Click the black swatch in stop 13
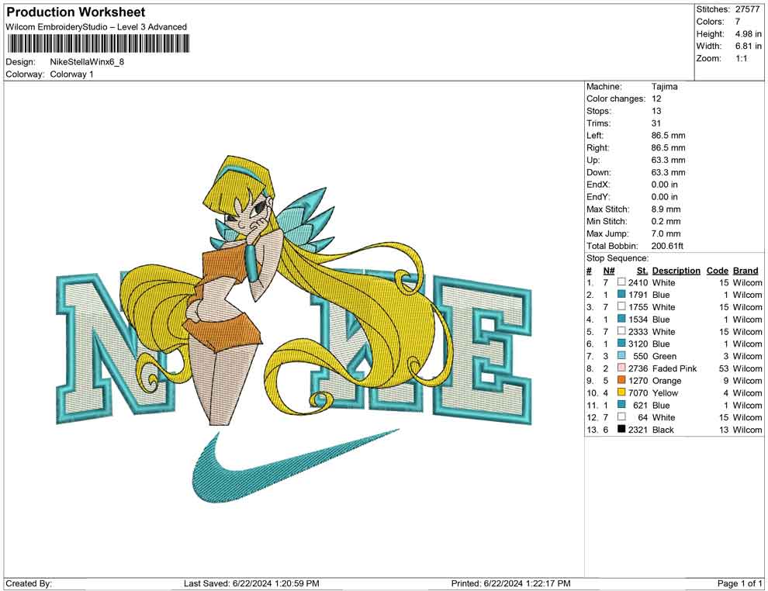Viewport: 768px width, 591px height. pos(621,430)
